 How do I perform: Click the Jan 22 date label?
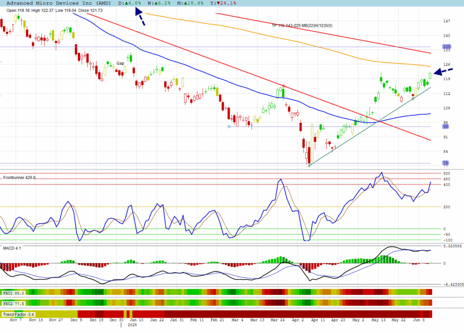pyautogui.click(x=157, y=320)
